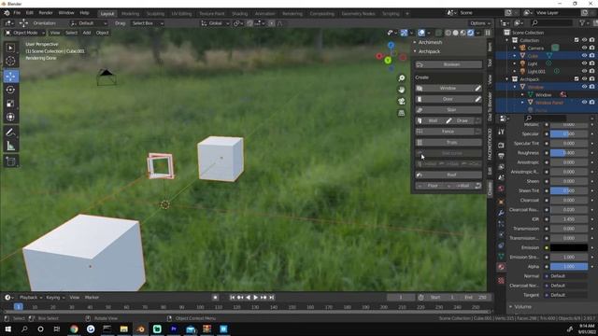Open the Select Box drag dropdown
Screen dimensions: 598x336
[148, 23]
